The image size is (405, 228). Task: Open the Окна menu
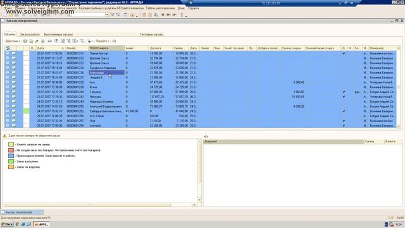click(x=181, y=8)
